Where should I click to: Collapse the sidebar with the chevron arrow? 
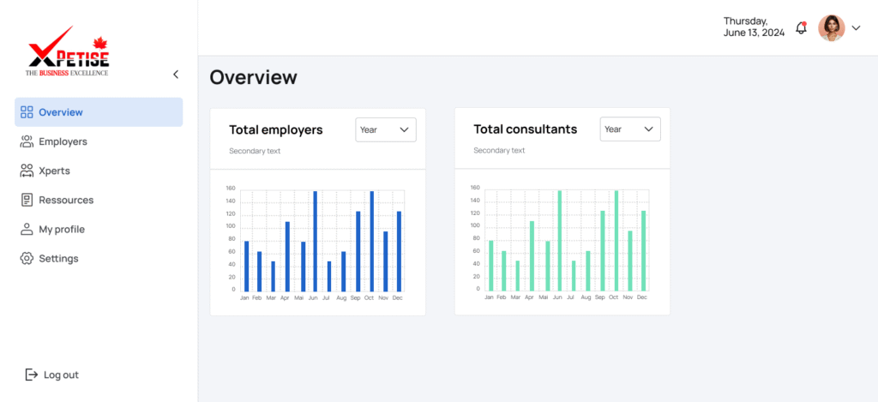(176, 75)
